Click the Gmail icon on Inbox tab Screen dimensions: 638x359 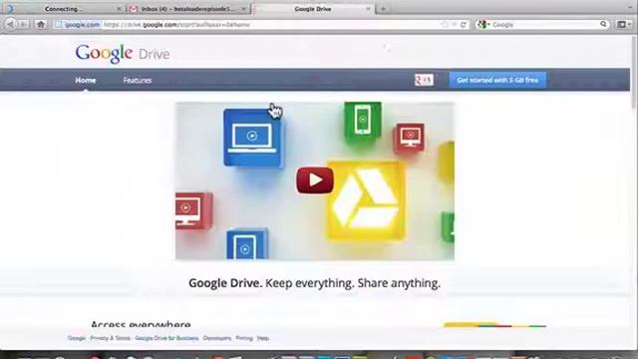point(134,9)
